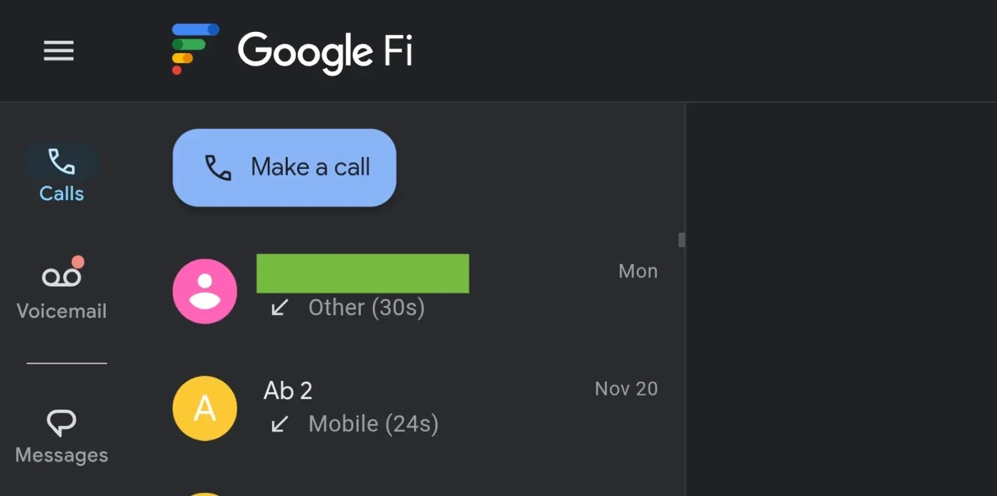997x496 pixels.
Task: Click the Nov 20 date label
Action: click(626, 389)
